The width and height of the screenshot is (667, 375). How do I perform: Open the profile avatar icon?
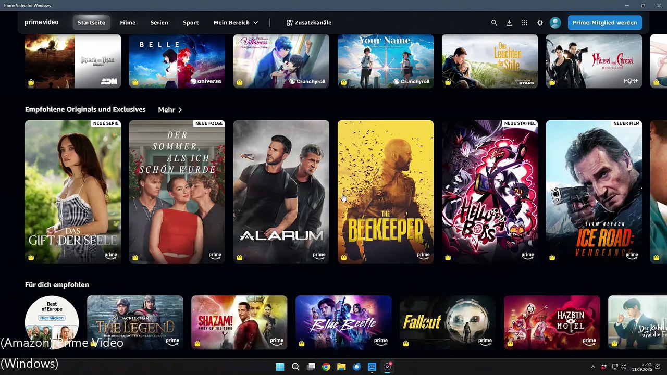click(555, 23)
